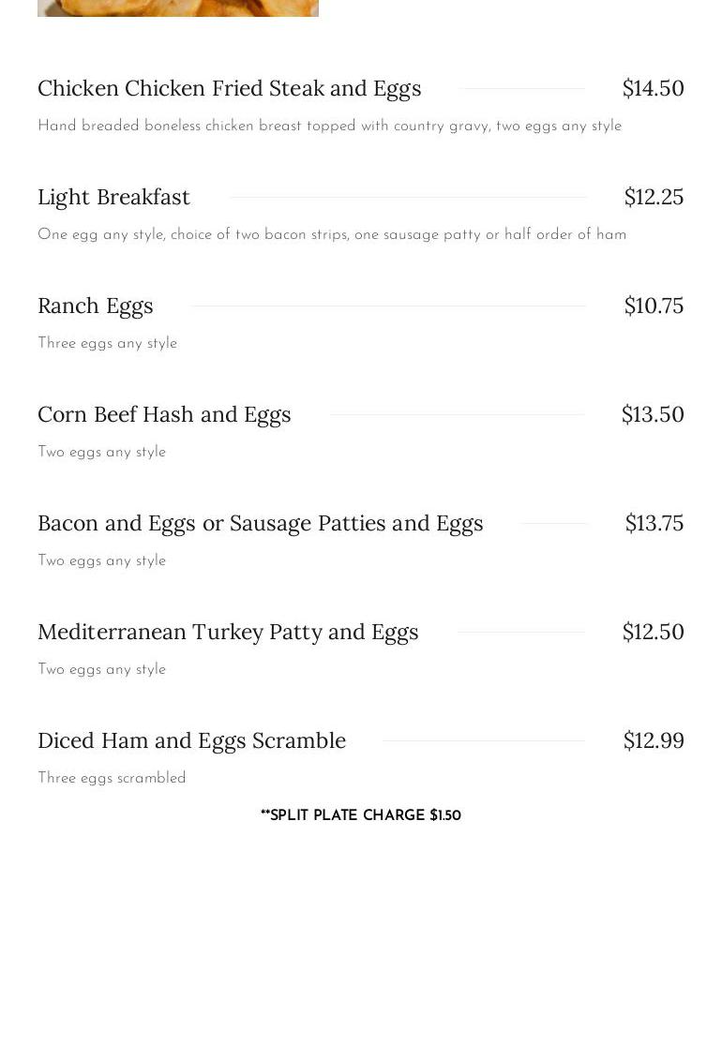Click the $10.75 price for Ranch Eggs
The image size is (722, 1060).
pyautogui.click(x=654, y=306)
